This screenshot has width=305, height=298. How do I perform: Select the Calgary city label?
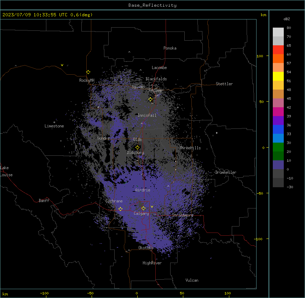141,213
